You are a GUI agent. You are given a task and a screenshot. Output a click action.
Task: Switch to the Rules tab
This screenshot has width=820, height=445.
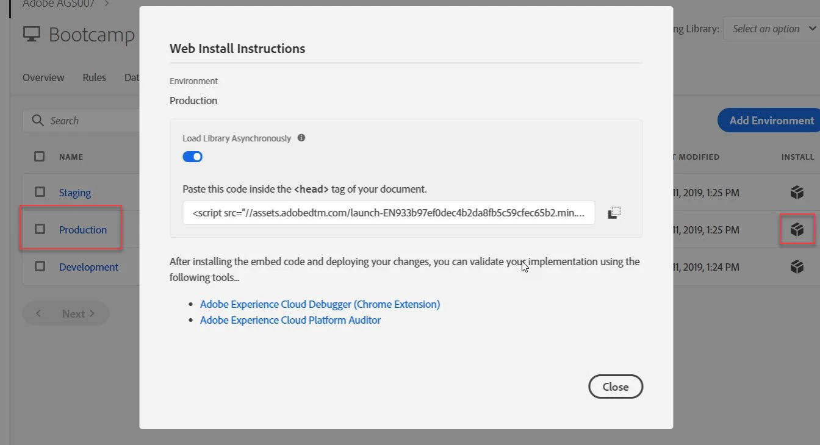tap(95, 77)
